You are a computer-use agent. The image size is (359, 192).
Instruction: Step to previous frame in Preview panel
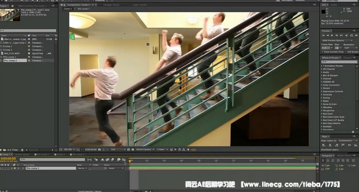[x=328, y=35]
